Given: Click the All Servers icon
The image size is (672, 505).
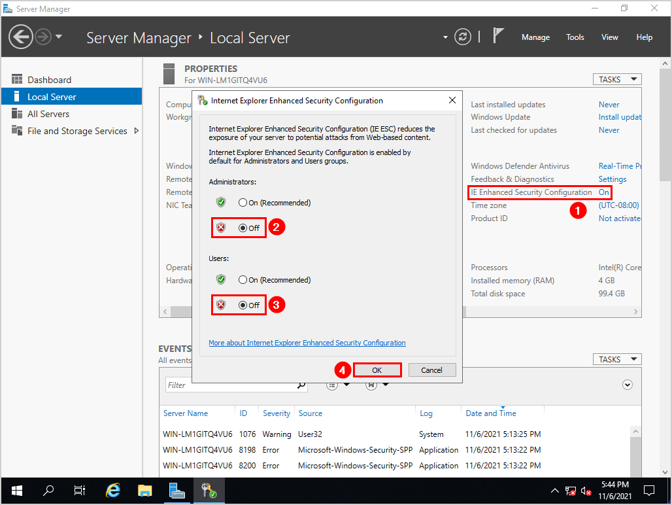Looking at the screenshot, I should (x=17, y=114).
